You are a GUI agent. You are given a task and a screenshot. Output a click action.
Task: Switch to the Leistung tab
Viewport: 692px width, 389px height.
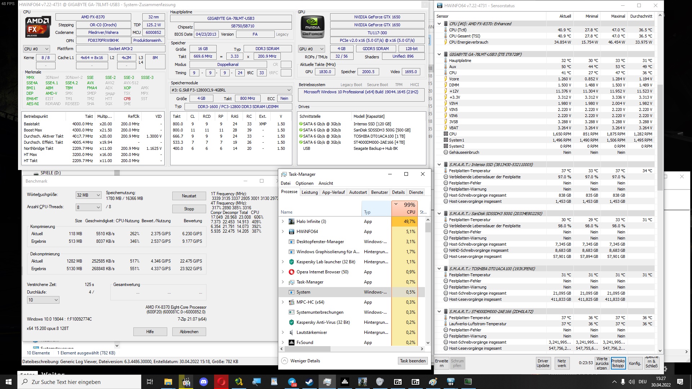pos(310,192)
